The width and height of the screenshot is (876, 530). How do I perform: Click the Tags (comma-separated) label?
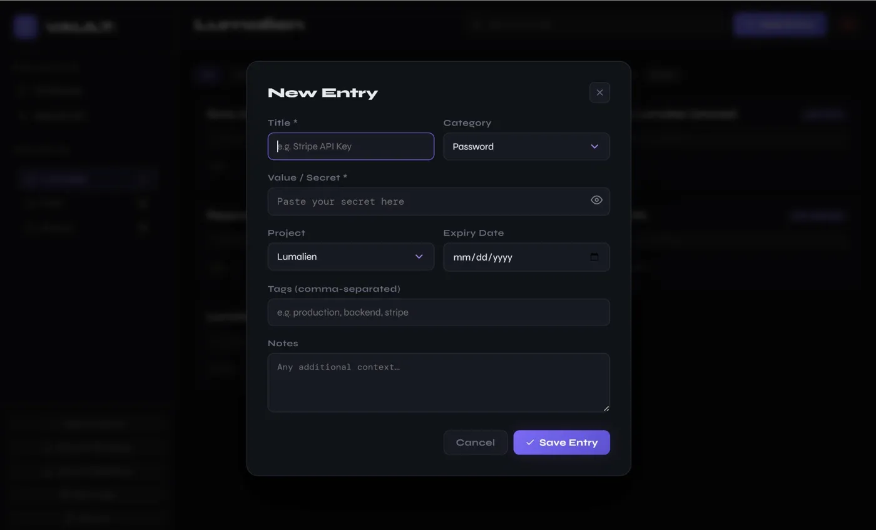pos(334,289)
